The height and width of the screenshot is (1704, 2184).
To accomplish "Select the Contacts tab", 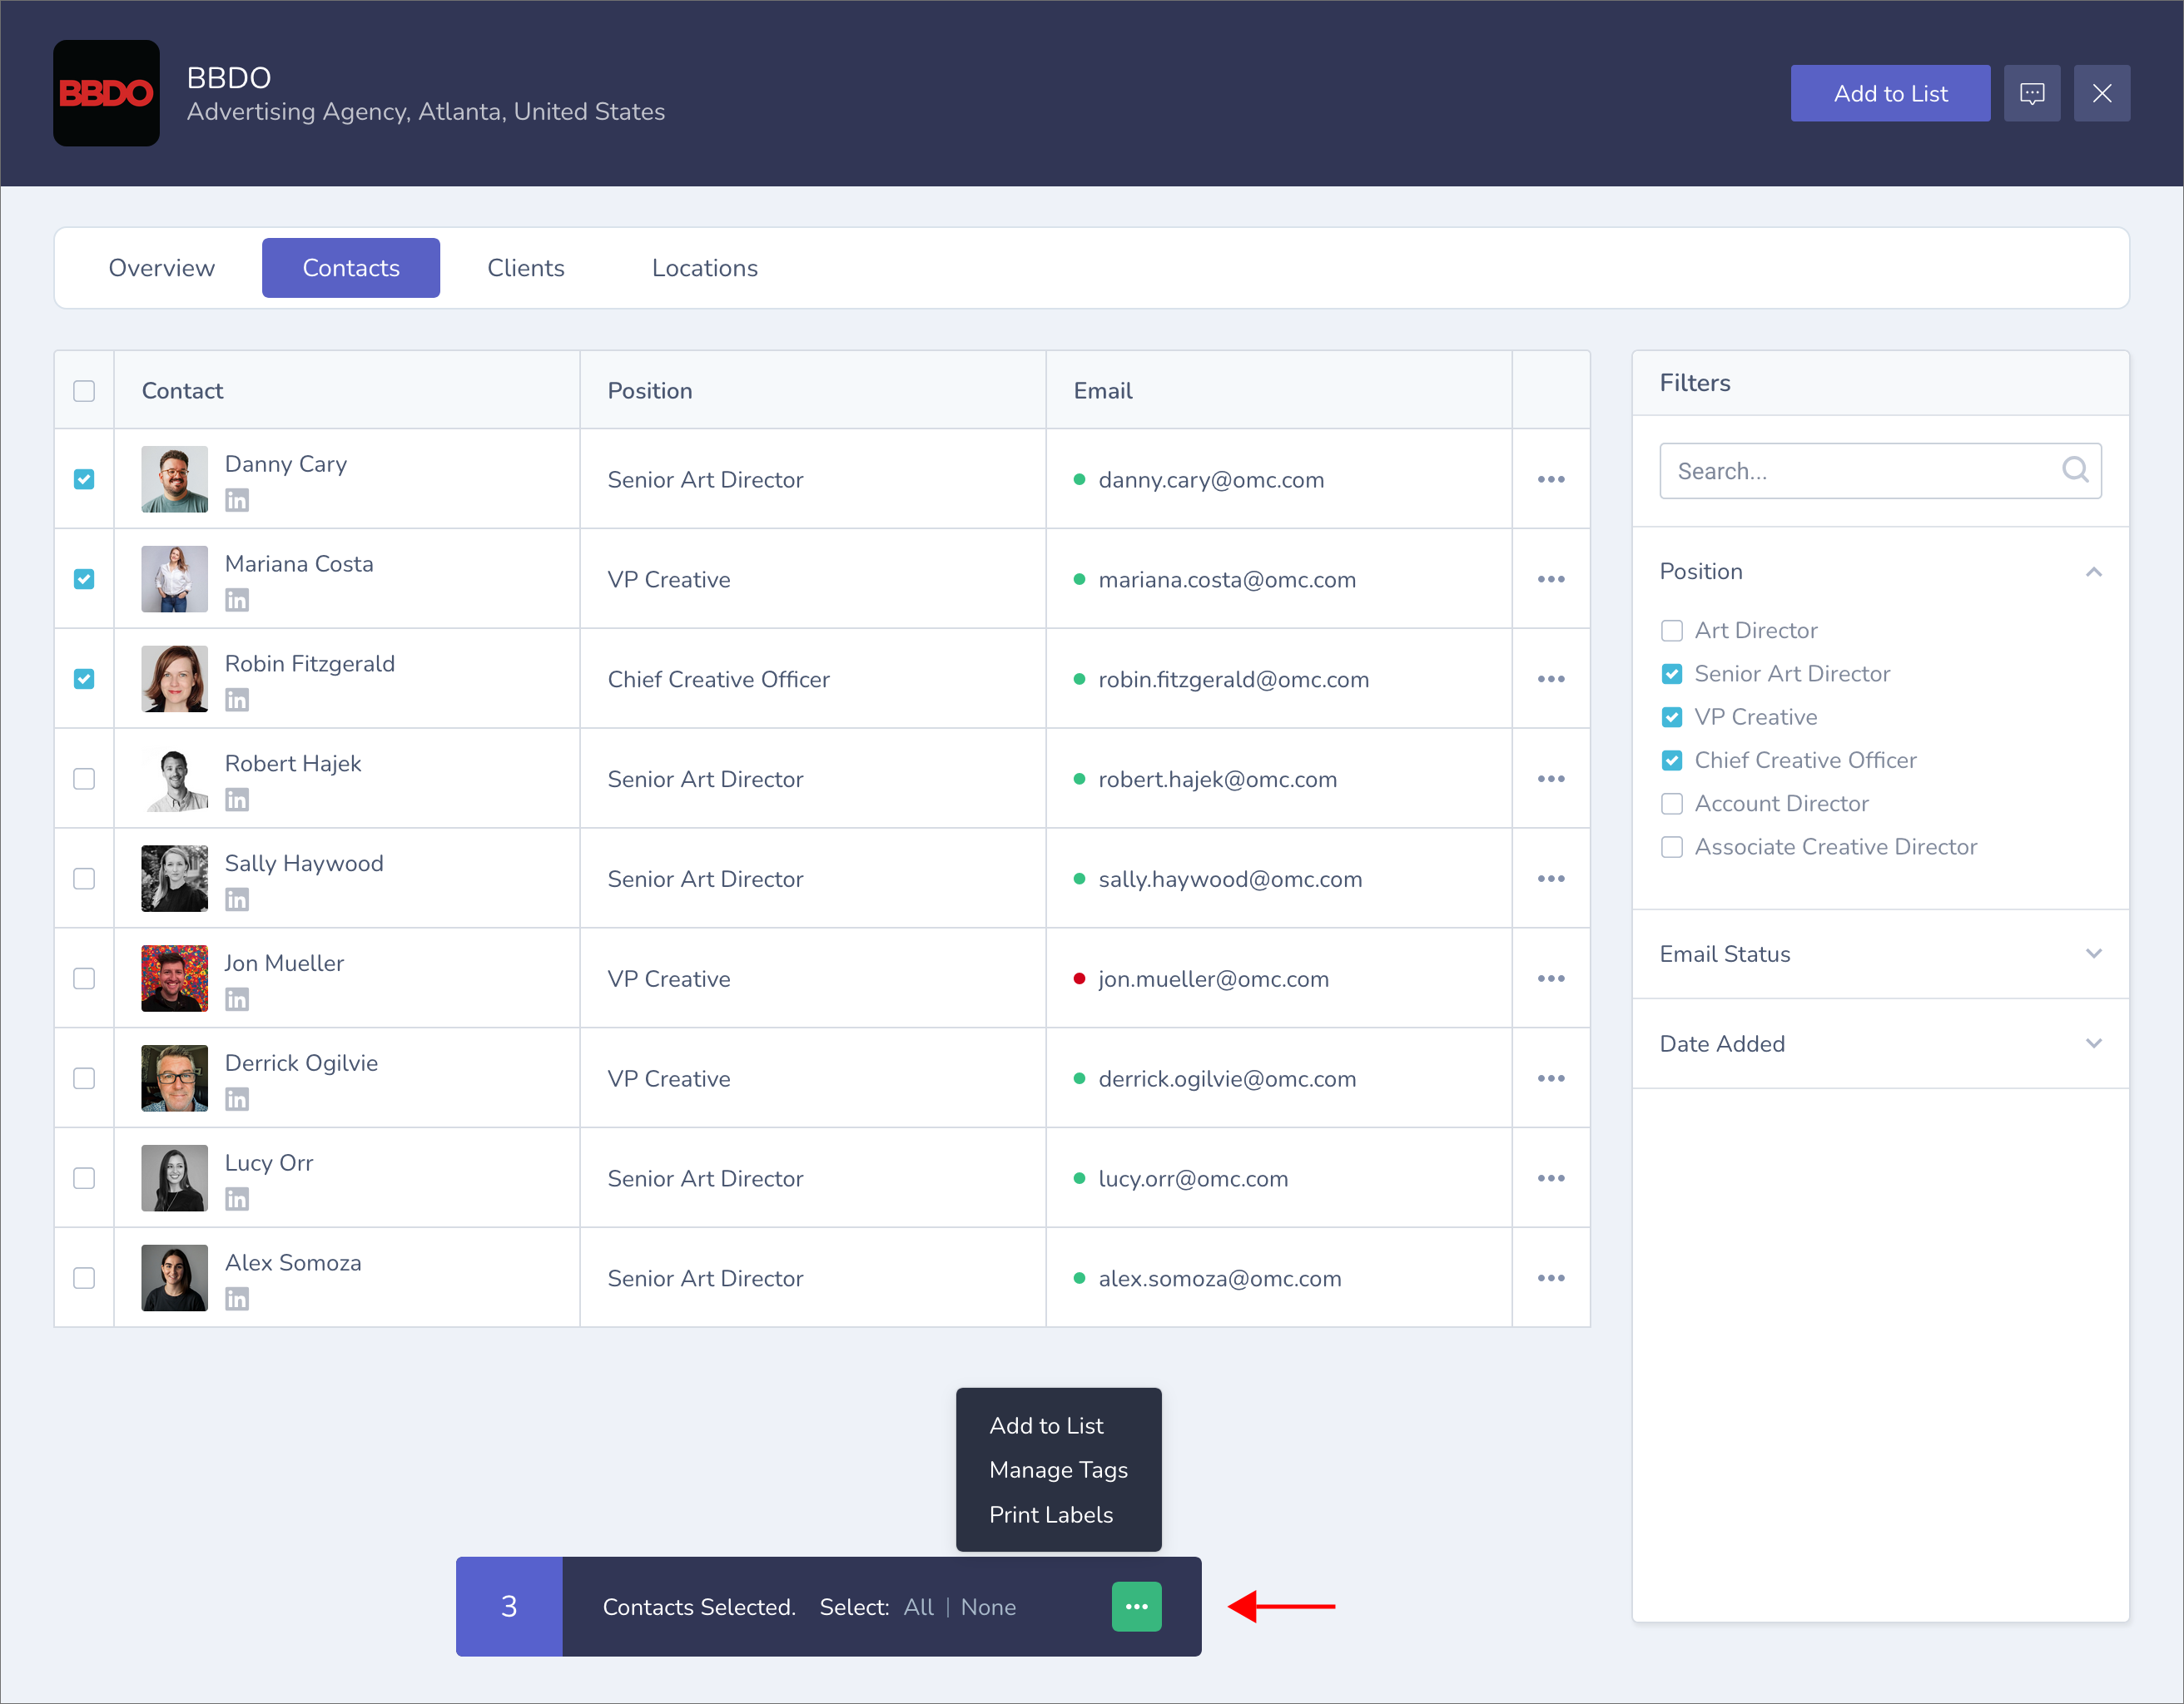I will coord(351,268).
